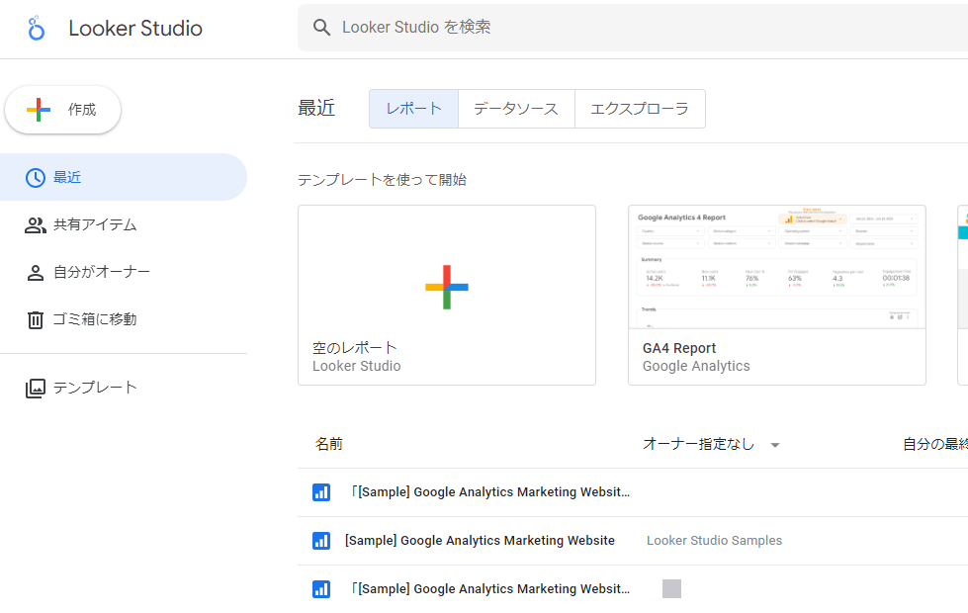Click the Looker Studio logo icon
This screenshot has width=968, height=613.
pos(37,29)
